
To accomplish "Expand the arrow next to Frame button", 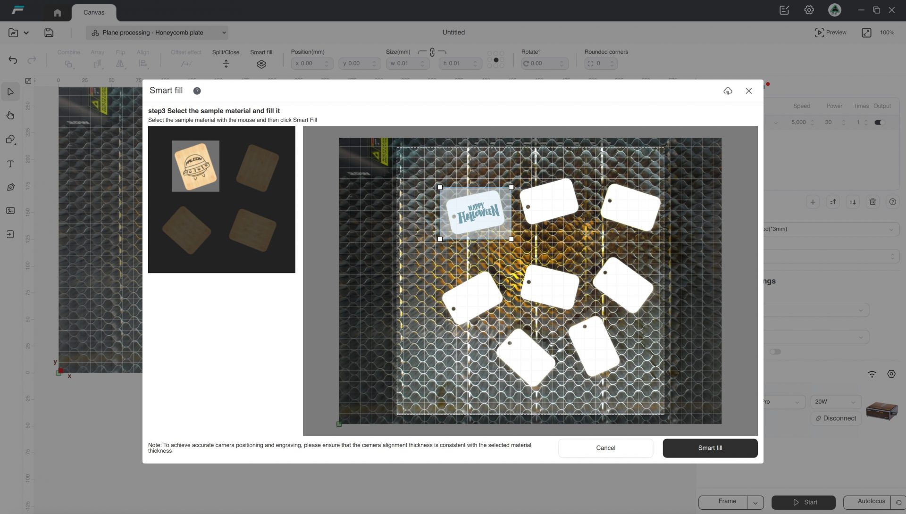I will (755, 503).
